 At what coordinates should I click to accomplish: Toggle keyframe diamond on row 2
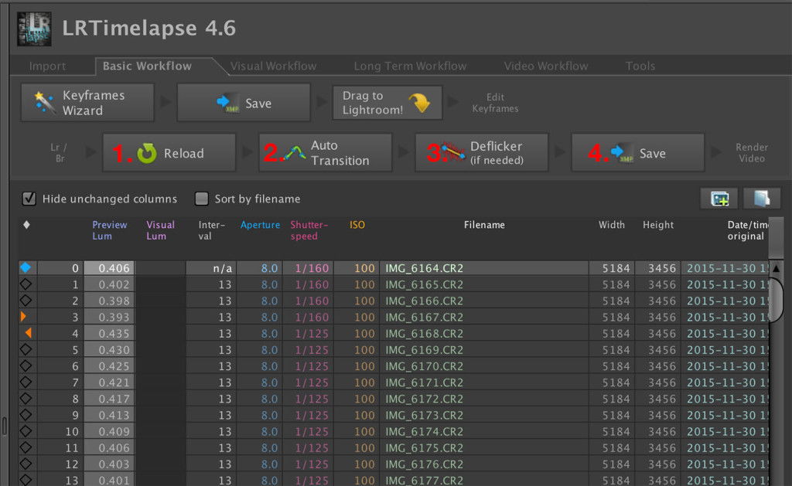pyautogui.click(x=26, y=301)
